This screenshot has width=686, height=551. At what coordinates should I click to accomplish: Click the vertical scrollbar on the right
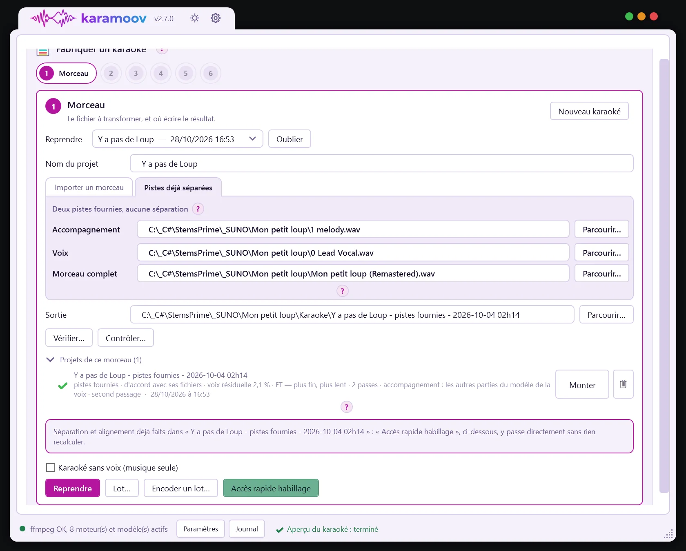click(x=664, y=276)
